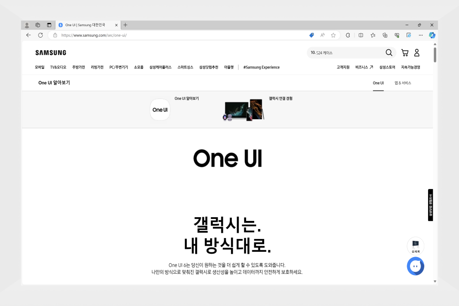This screenshot has height=306, width=459.
Task: Click the scrollbar up arrow
Action: [435, 44]
